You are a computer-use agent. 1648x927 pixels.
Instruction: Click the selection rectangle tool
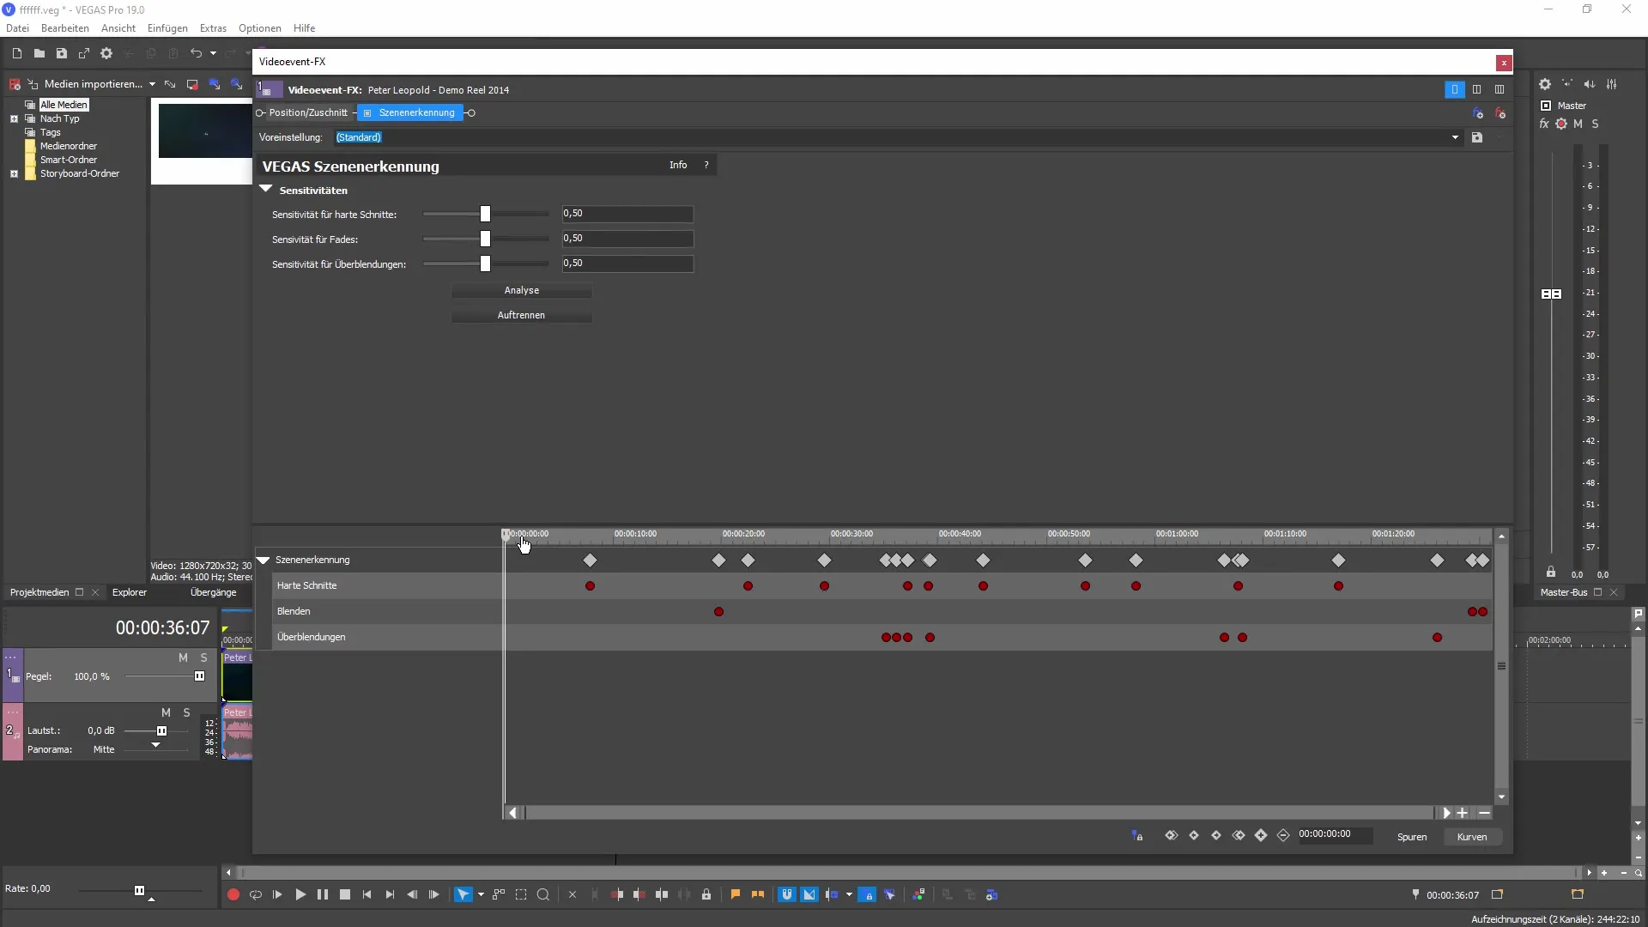coord(521,894)
